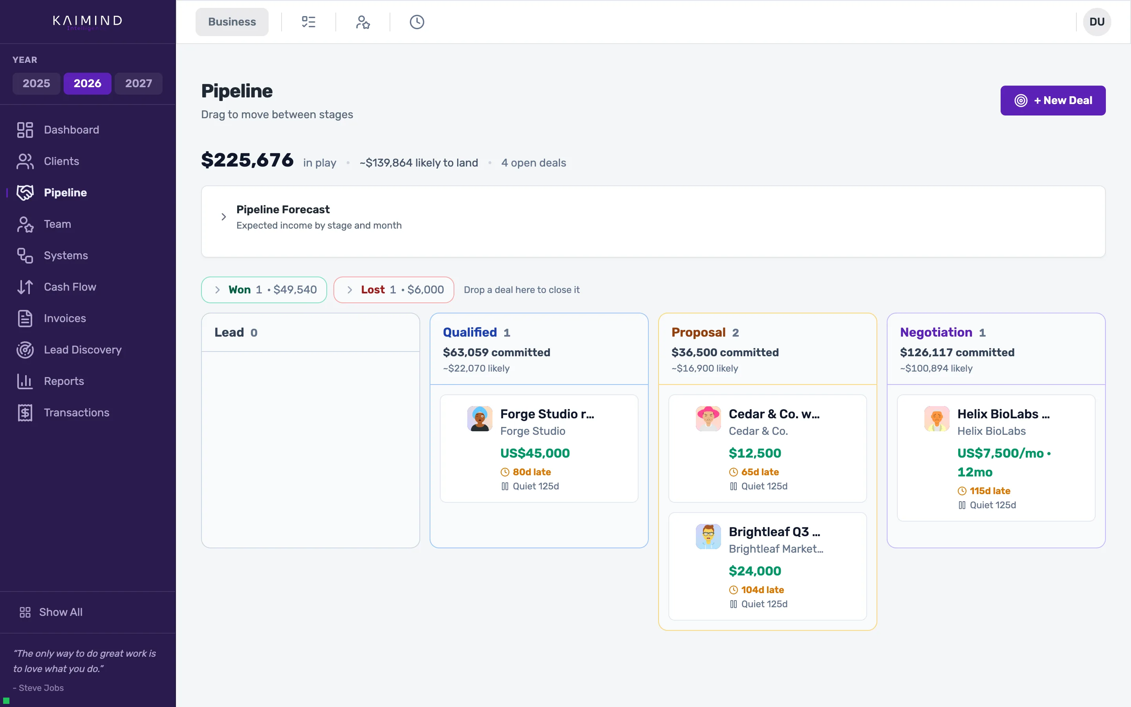Create a new deal with + New Deal
Image resolution: width=1131 pixels, height=707 pixels.
(1052, 101)
